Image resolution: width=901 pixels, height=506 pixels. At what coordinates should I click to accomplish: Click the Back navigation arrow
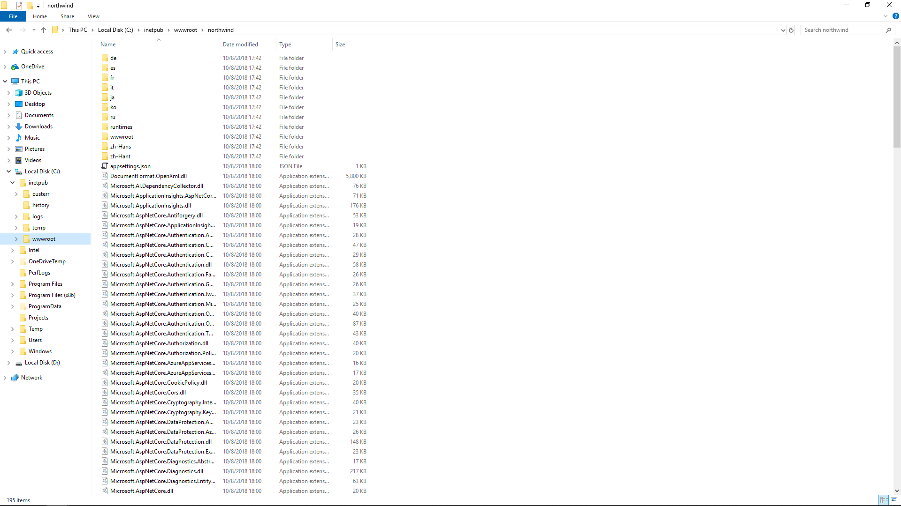9,30
